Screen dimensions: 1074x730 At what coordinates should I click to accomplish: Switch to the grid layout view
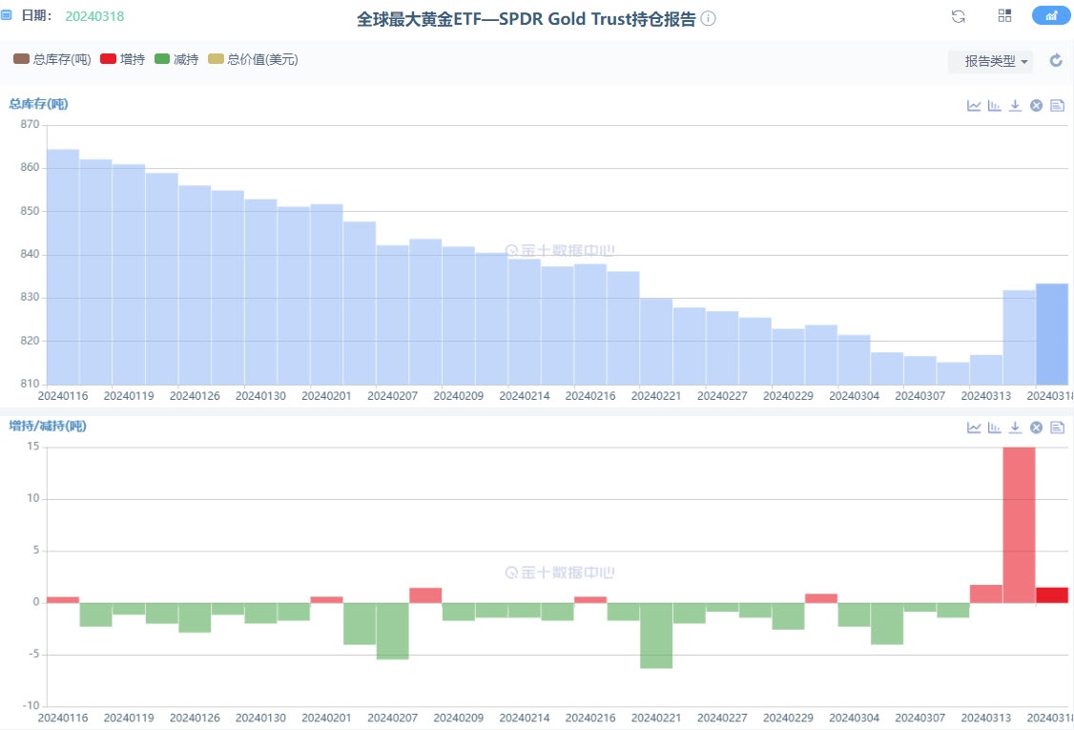tap(1004, 16)
